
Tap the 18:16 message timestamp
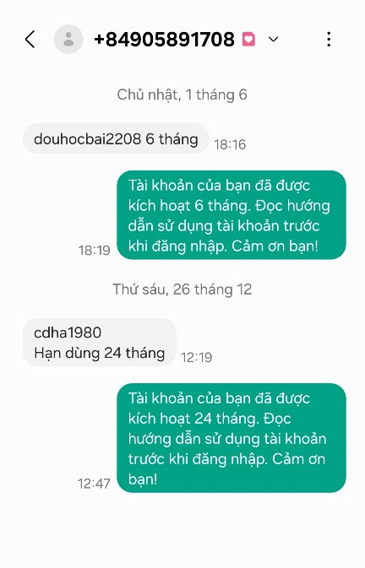point(230,144)
